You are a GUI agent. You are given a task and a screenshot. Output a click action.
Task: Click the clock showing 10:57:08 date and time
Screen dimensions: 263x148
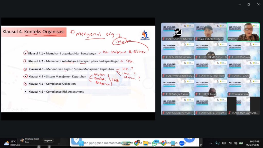click(254, 143)
